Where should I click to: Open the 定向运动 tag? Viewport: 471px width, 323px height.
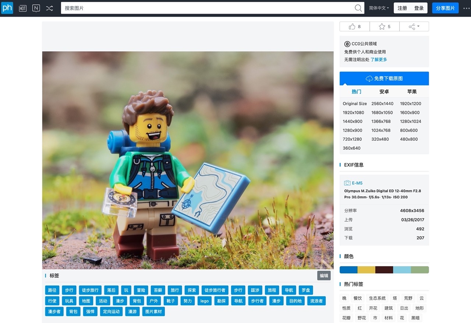(111, 311)
